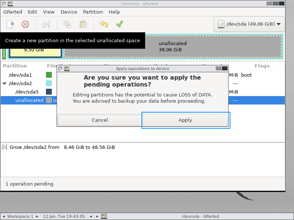Click Apply to confirm pending operations
Screen dimensions: 294x220
[185, 120]
